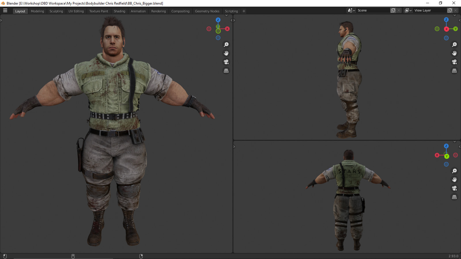The height and width of the screenshot is (259, 461).
Task: Select the pan hand in front-view viewport
Action: tap(226, 53)
